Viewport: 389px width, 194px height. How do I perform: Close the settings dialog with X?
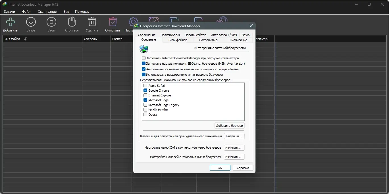[251, 26]
